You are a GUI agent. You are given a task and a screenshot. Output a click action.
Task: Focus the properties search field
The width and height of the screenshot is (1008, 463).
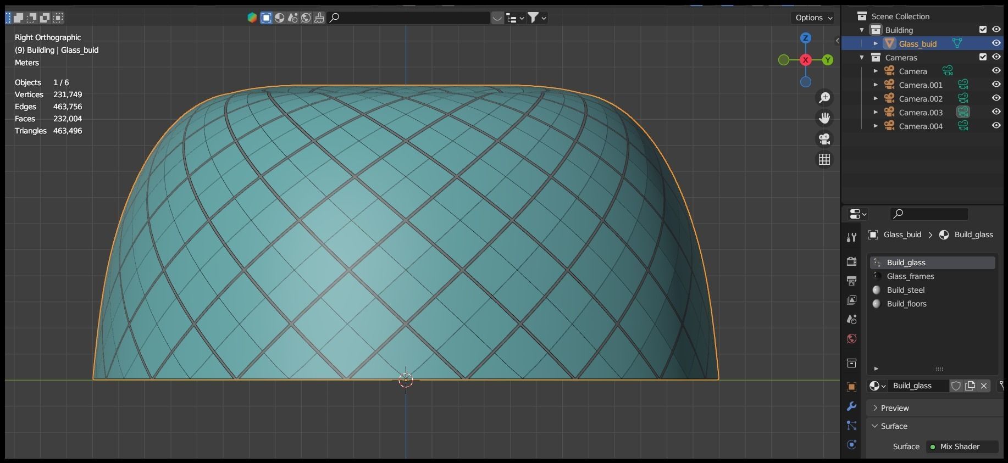pos(929,214)
